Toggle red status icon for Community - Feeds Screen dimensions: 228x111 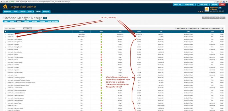tap(101, 55)
